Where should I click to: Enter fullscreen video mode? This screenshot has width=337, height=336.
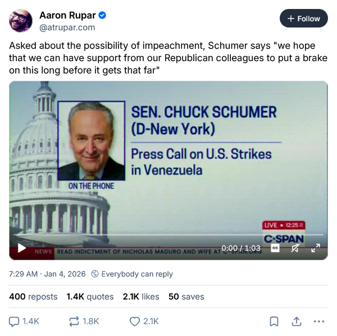click(316, 248)
